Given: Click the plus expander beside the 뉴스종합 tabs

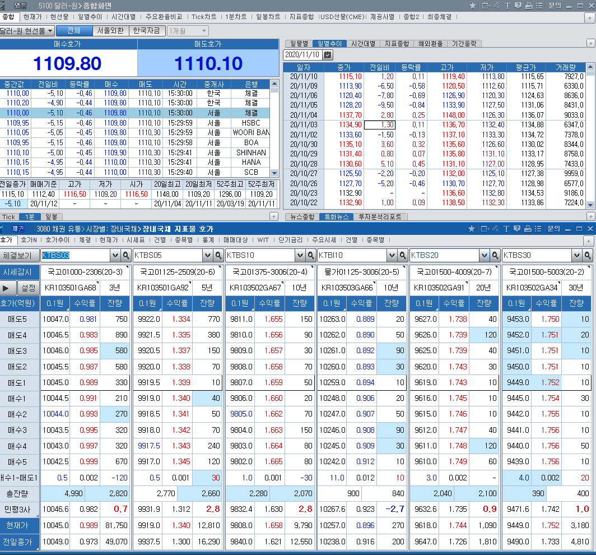Looking at the screenshot, I should point(590,216).
